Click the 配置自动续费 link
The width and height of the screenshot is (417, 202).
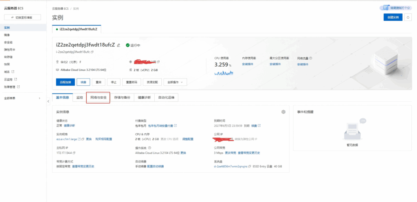click(x=156, y=166)
